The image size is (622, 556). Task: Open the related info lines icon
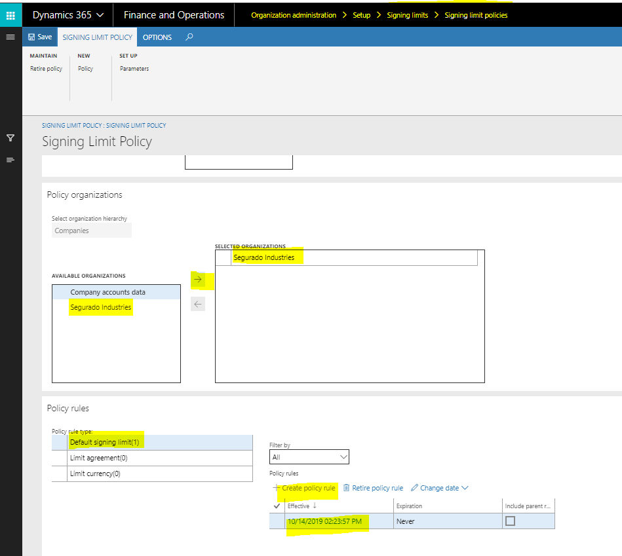(x=10, y=160)
